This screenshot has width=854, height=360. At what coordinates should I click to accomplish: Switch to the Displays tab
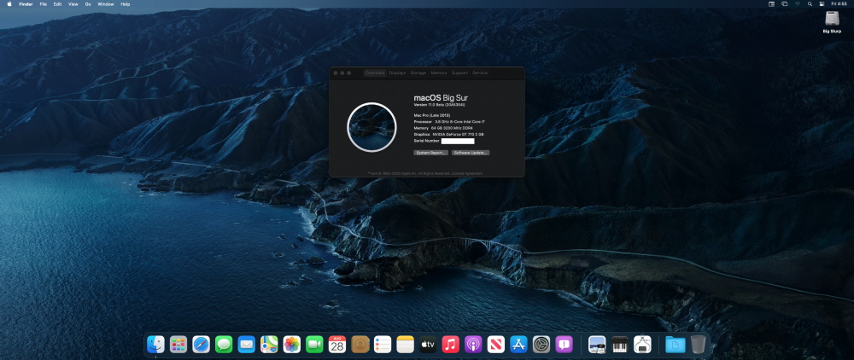point(398,73)
